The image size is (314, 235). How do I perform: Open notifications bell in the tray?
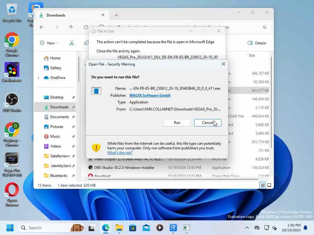[306, 228]
